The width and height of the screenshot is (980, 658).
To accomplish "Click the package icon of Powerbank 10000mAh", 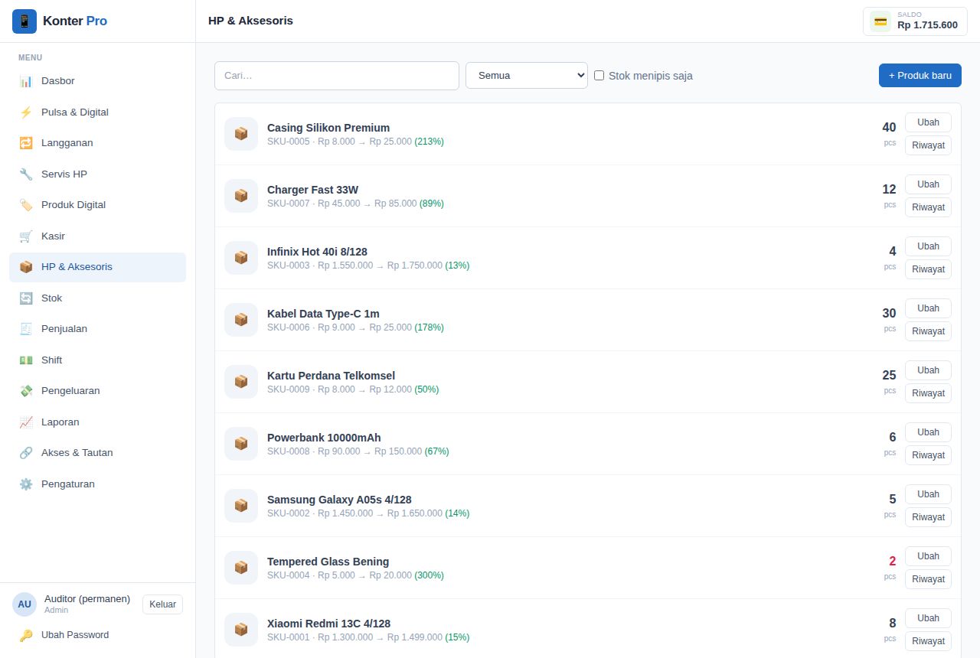I will (241, 444).
